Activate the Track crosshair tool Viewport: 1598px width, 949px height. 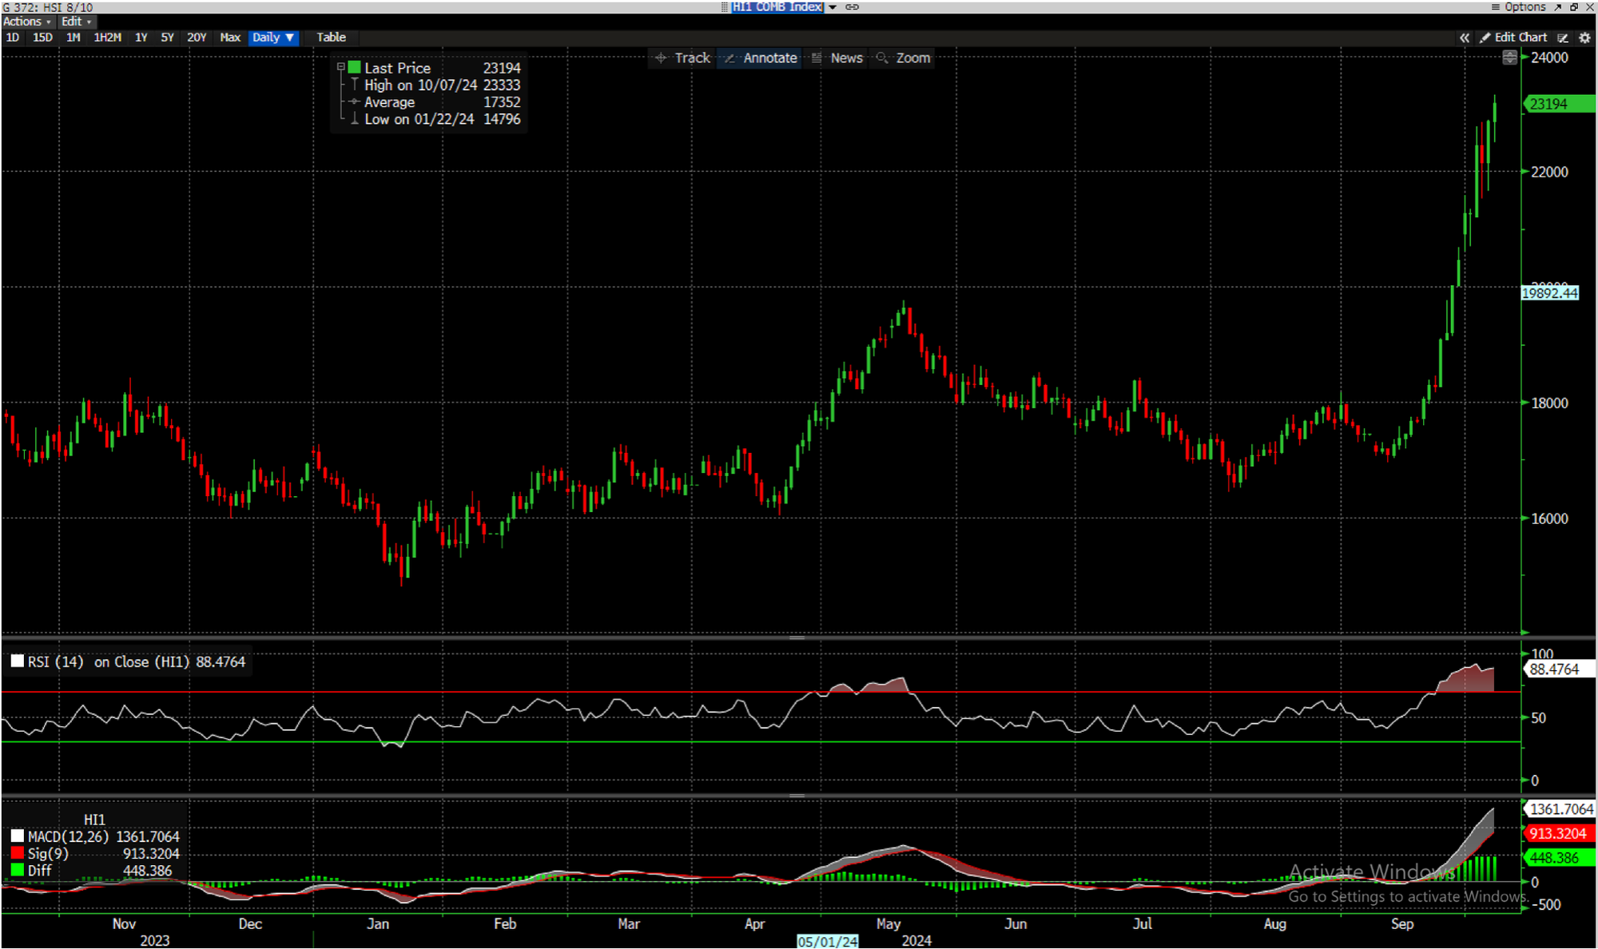(x=683, y=58)
